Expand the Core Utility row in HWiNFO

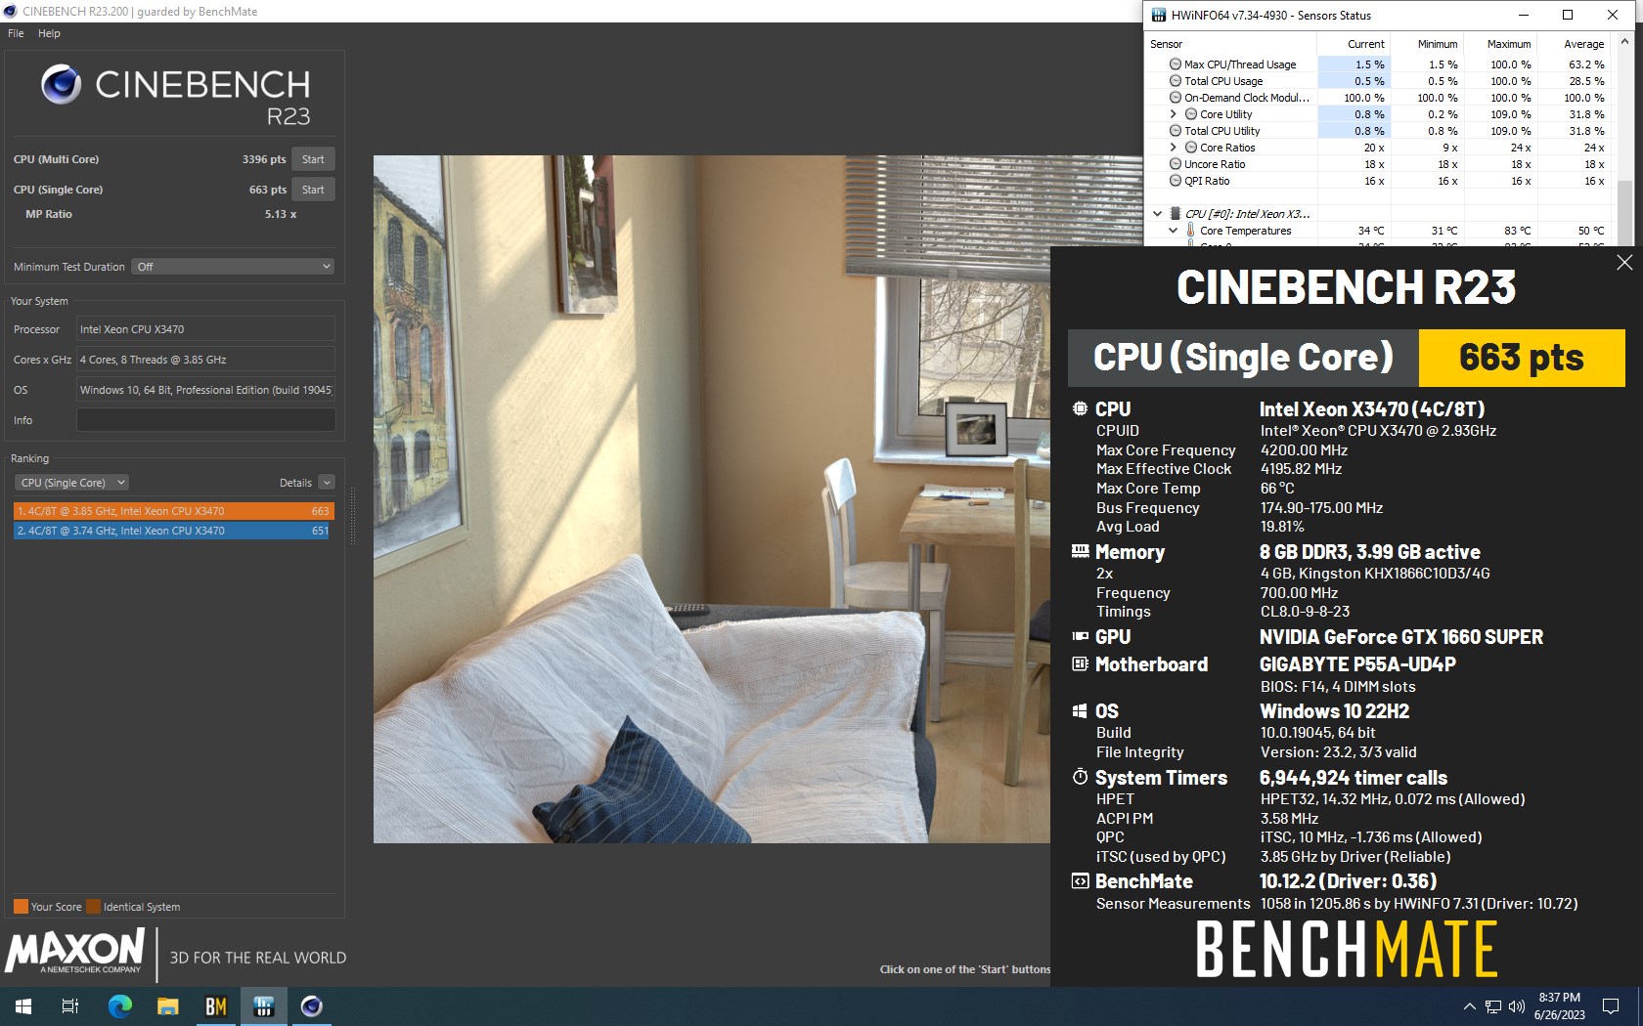(1174, 114)
